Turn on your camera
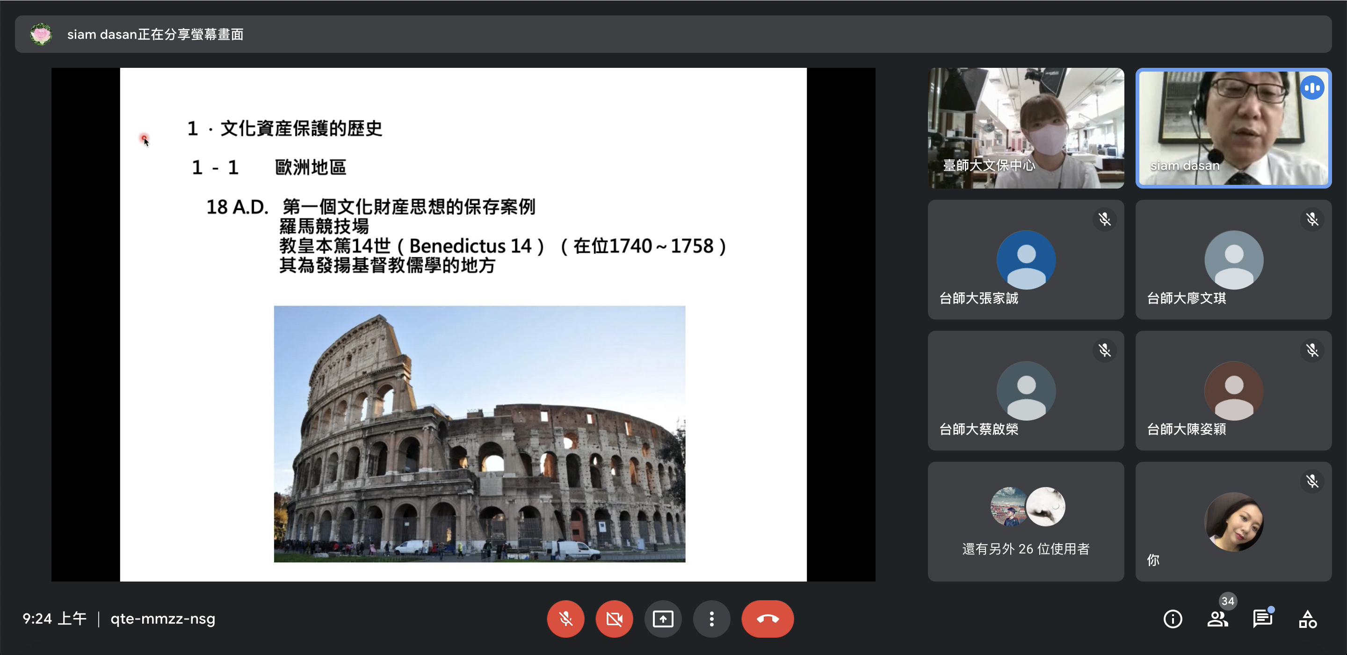Image resolution: width=1347 pixels, height=655 pixels. coord(614,619)
